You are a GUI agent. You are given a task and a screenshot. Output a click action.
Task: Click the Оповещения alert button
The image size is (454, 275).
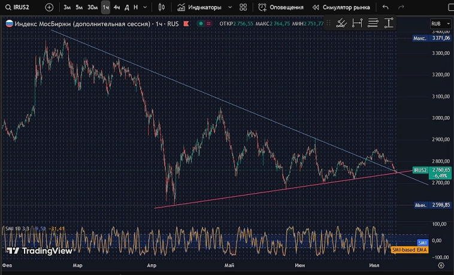click(x=281, y=7)
